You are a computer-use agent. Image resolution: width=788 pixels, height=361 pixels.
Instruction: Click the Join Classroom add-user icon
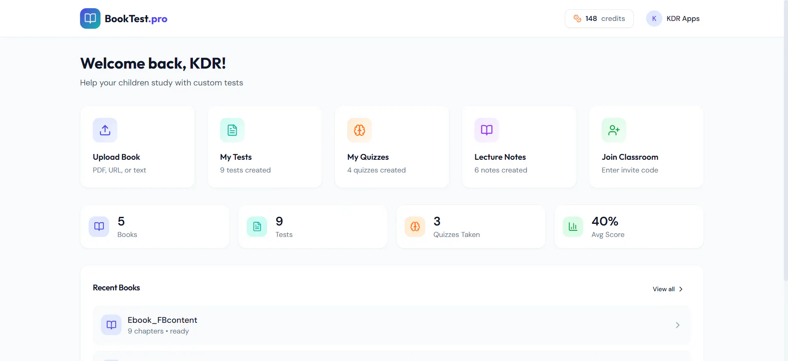(614, 130)
